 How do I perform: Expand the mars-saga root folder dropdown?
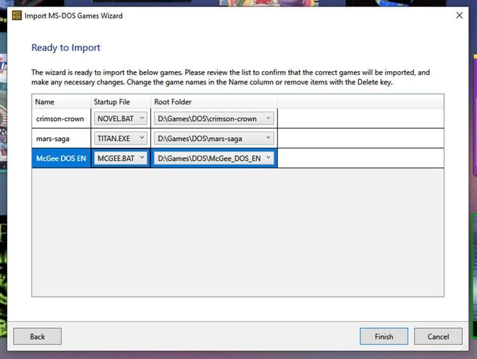point(214,138)
